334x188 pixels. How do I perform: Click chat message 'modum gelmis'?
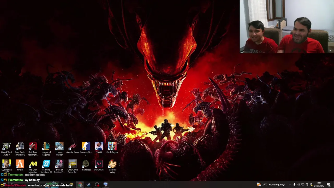(x=35, y=175)
